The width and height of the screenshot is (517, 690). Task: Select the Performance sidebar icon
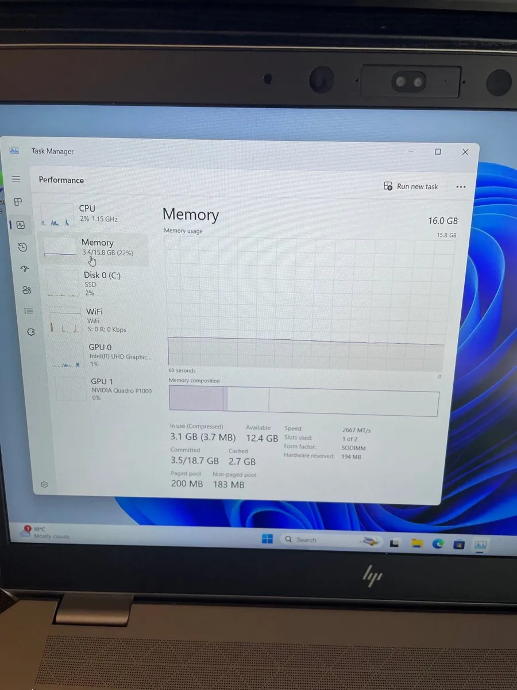[x=21, y=224]
